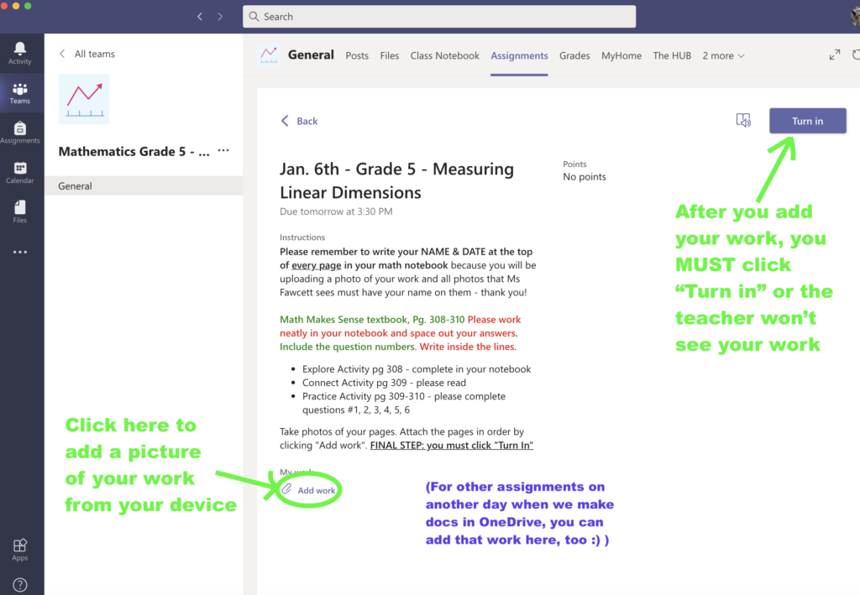Go back to All teams
The image size is (860, 595).
click(87, 54)
